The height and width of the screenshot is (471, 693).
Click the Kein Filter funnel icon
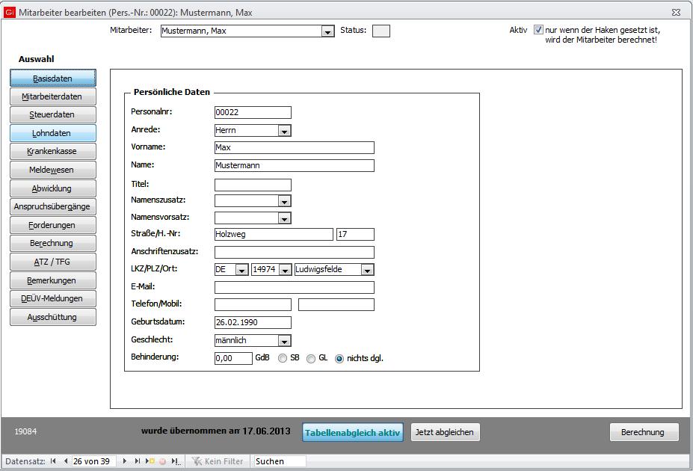coord(196,461)
